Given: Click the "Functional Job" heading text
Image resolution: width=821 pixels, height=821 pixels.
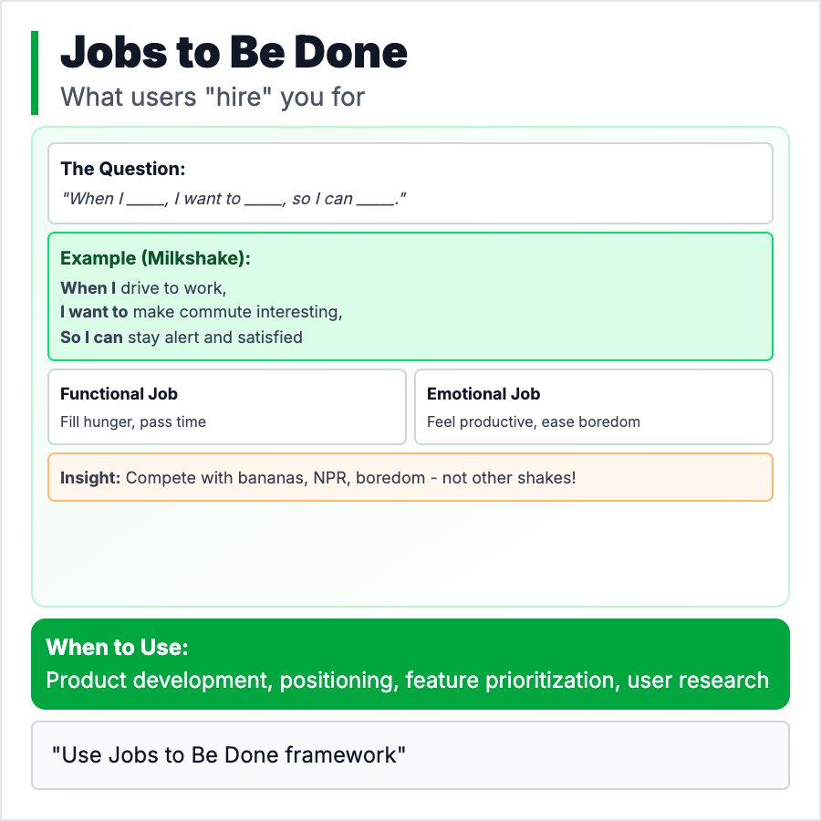Looking at the screenshot, I should (119, 394).
